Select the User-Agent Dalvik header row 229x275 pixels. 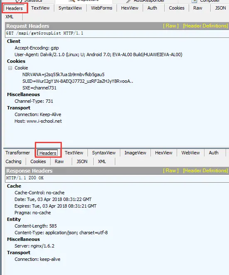[x=98, y=55]
